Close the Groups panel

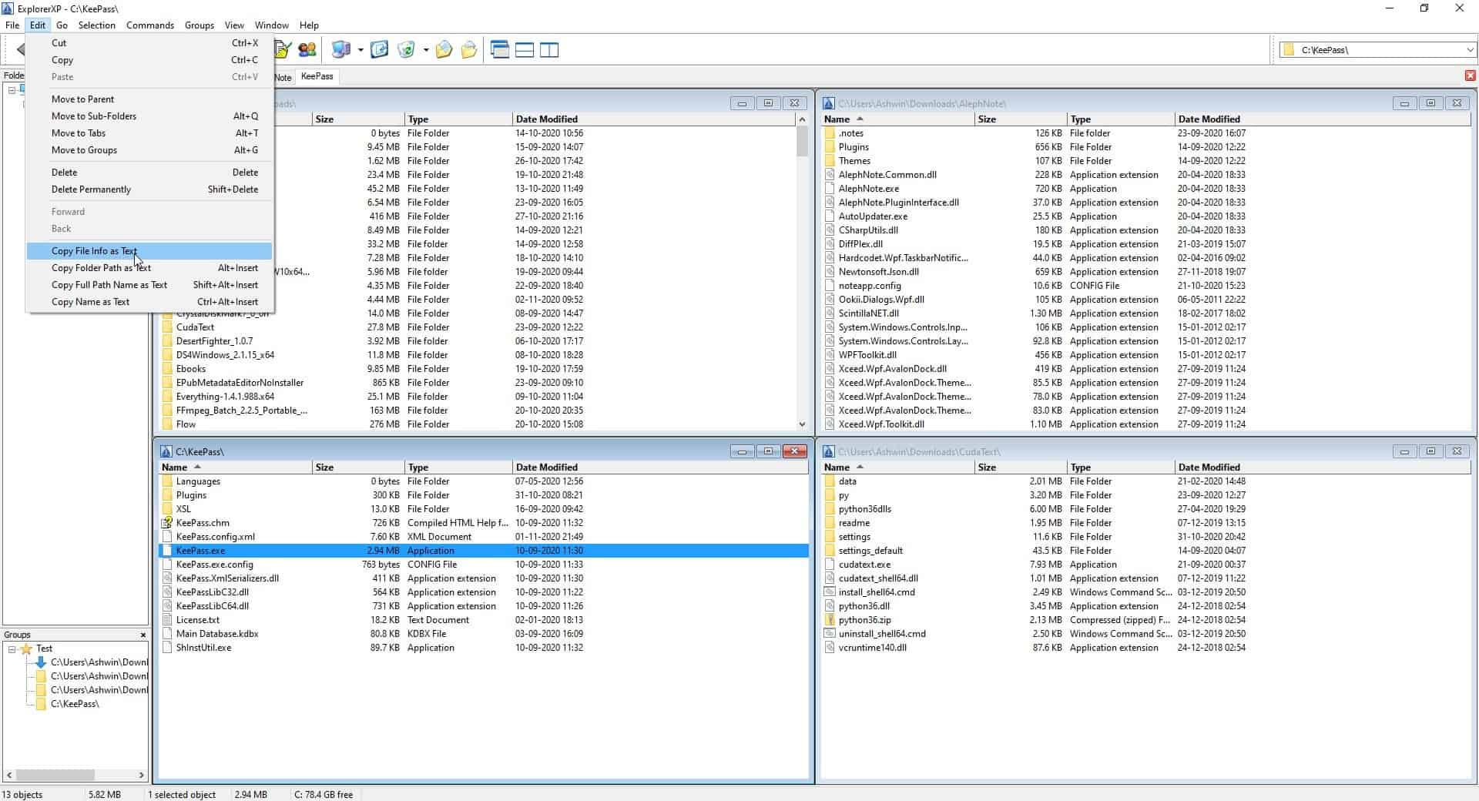(x=143, y=635)
